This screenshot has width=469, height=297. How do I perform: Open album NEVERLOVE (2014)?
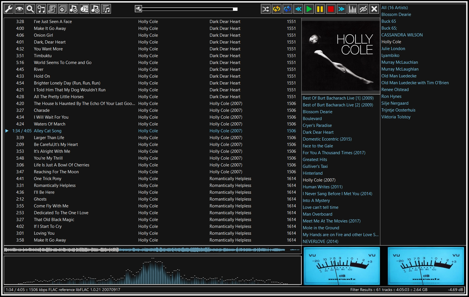pos(320,242)
